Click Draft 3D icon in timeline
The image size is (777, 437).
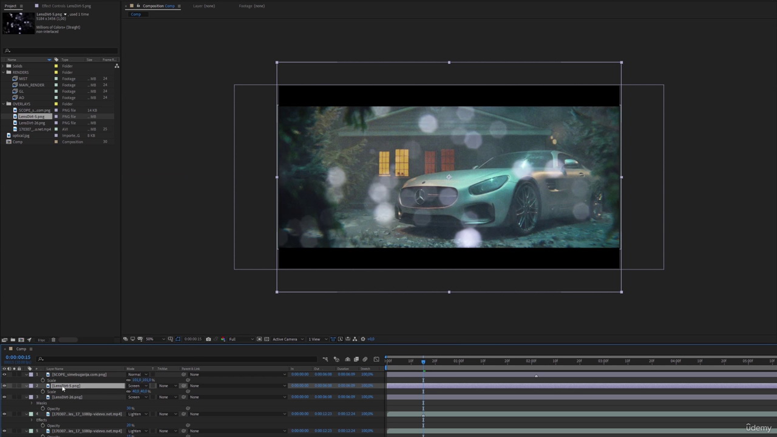click(x=336, y=359)
